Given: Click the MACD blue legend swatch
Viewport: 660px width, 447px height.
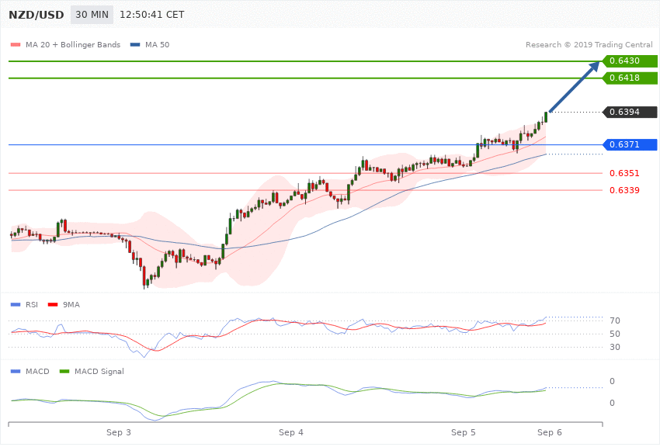Looking at the screenshot, I should pyautogui.click(x=16, y=371).
